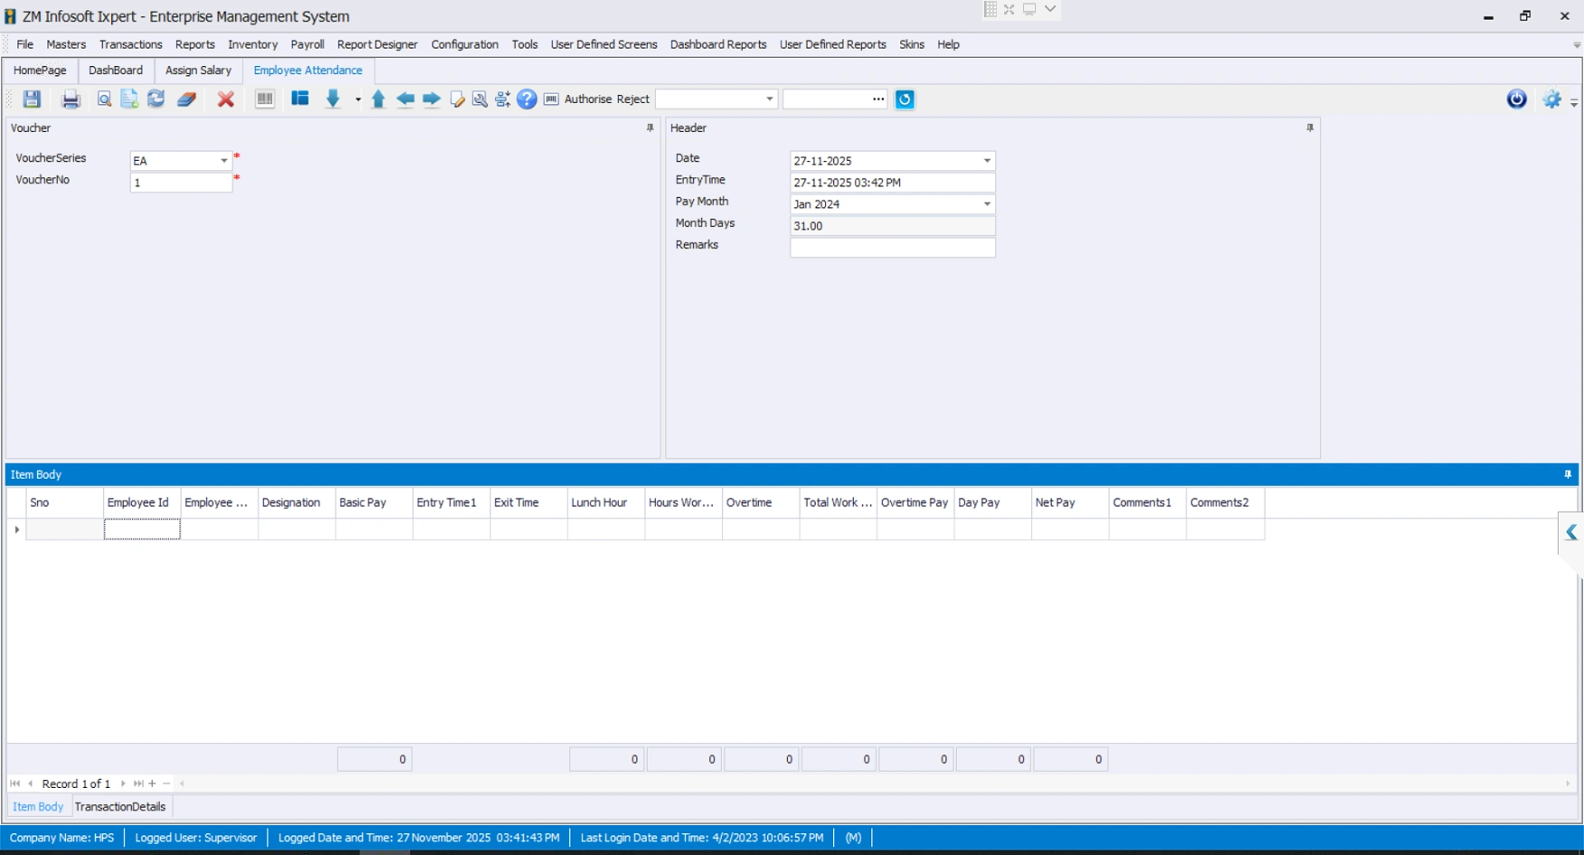
Task: Delete the record via the red X icon
Action: pyautogui.click(x=225, y=100)
